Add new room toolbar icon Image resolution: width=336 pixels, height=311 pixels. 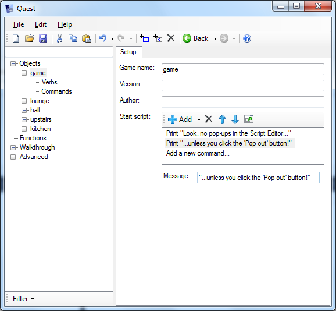point(144,38)
